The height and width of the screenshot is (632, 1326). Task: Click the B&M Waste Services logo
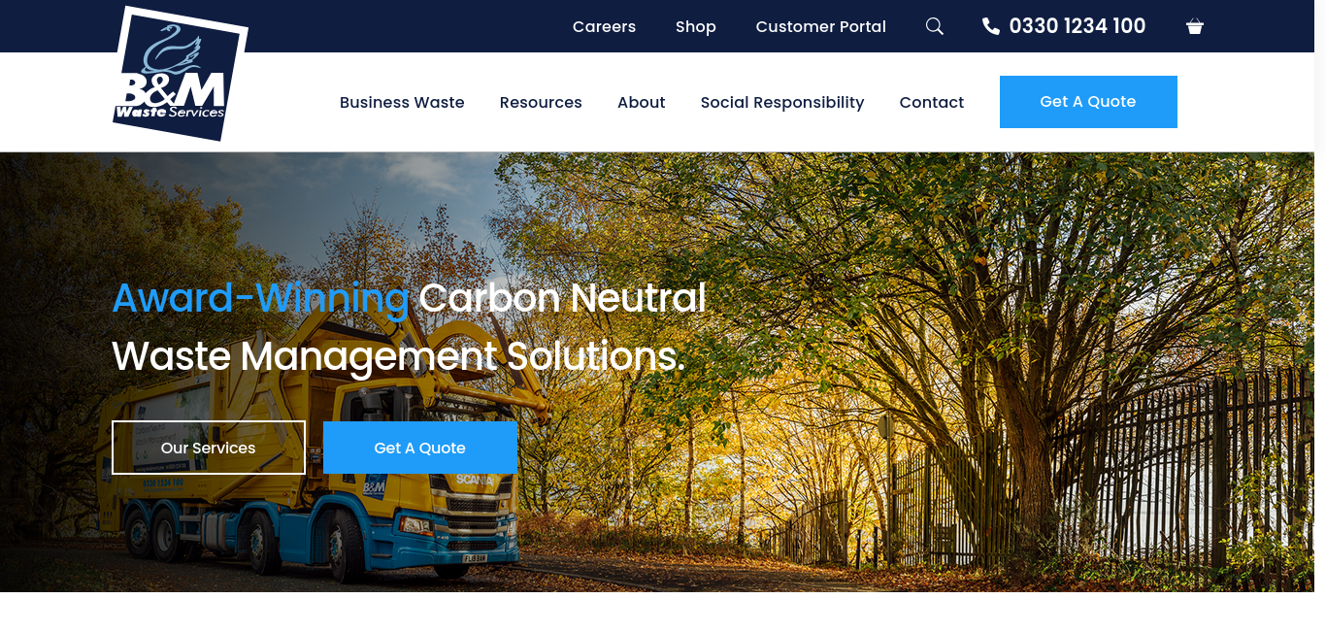click(180, 74)
